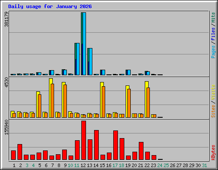
Task: Click green weekend day 10 label
Action: point(70,165)
